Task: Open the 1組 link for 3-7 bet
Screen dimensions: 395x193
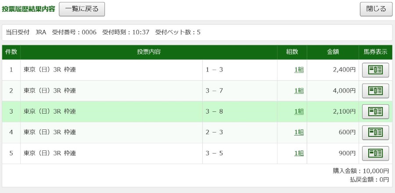Action: (x=299, y=91)
